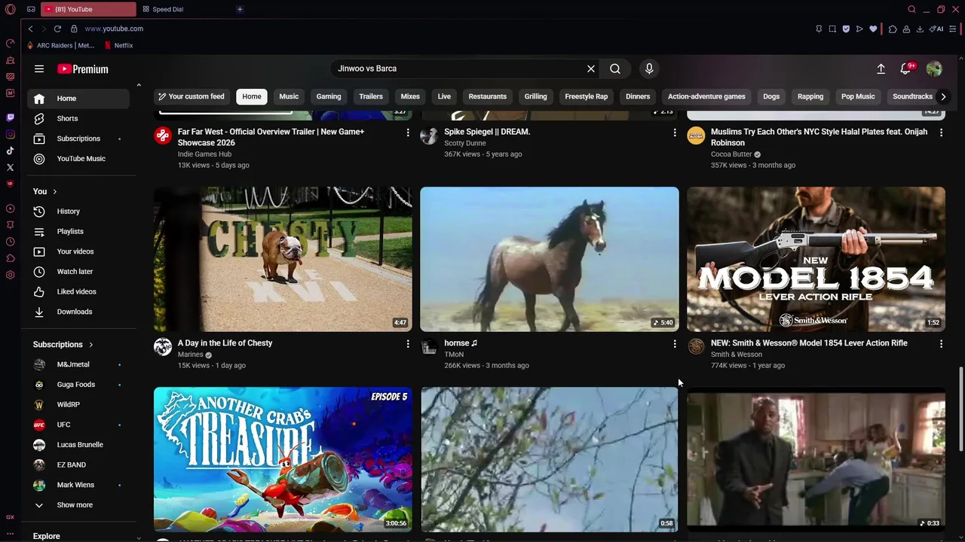Switch to the Speed Dial tab
965x542 pixels.
coord(167,9)
